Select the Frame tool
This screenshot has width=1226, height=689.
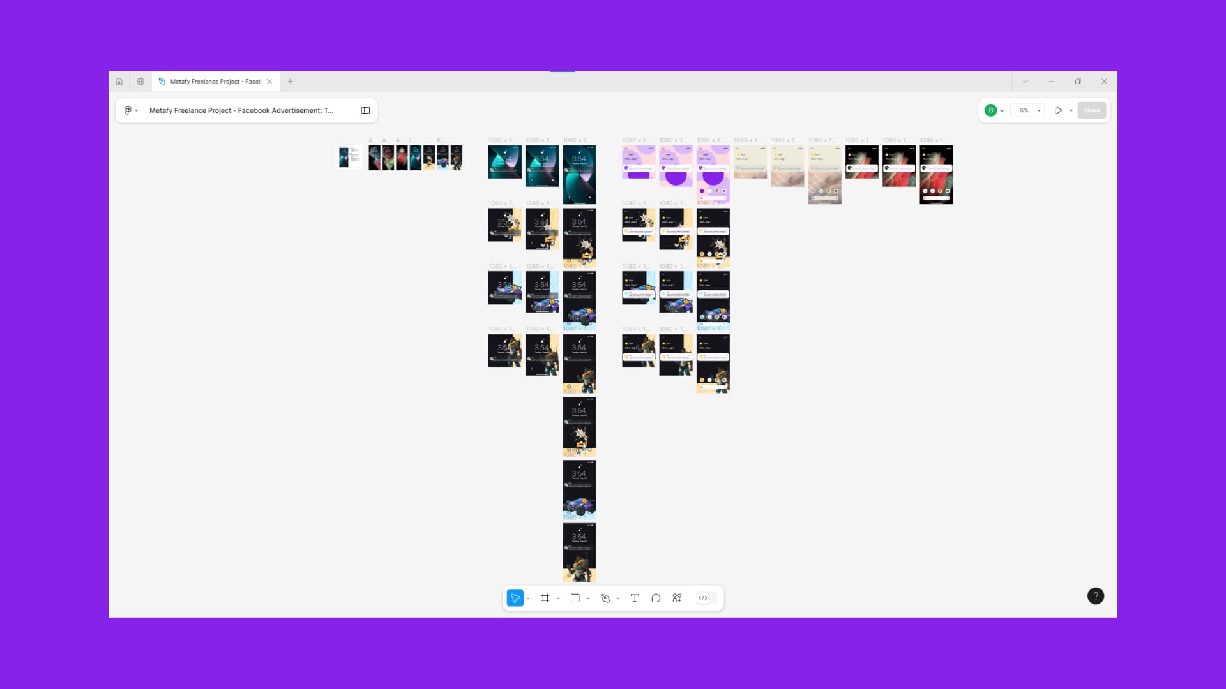tap(545, 598)
